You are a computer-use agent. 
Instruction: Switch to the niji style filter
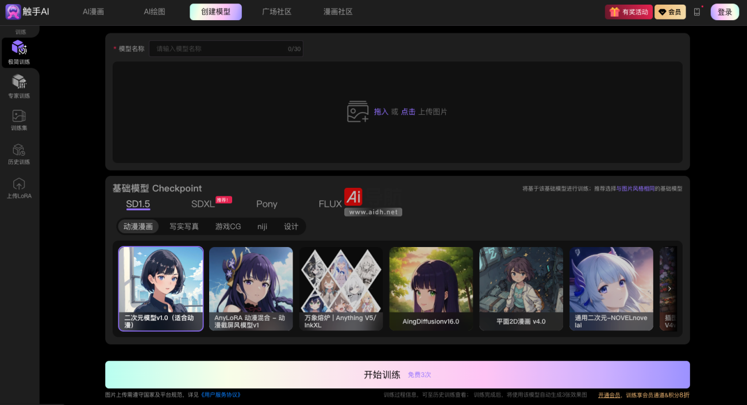(262, 226)
